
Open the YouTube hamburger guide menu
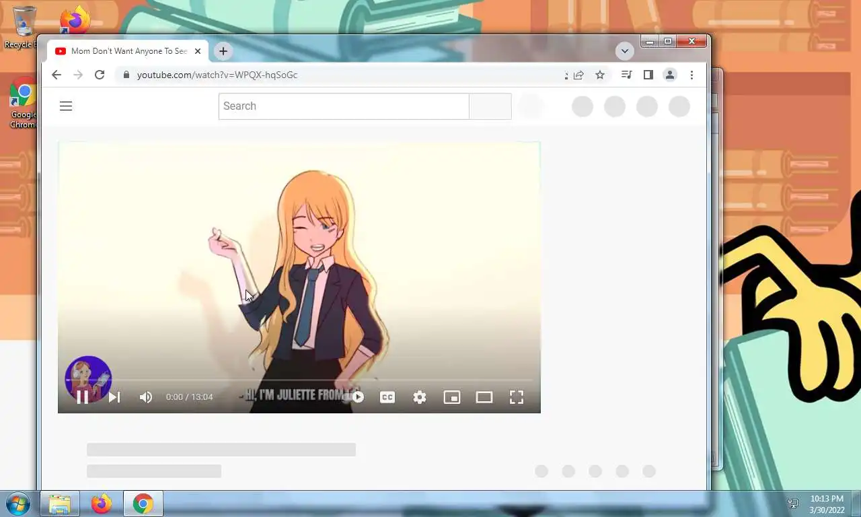pyautogui.click(x=66, y=106)
